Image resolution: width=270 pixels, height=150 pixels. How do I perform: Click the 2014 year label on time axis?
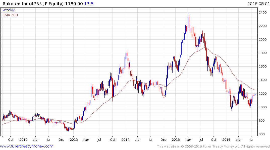point(125,140)
